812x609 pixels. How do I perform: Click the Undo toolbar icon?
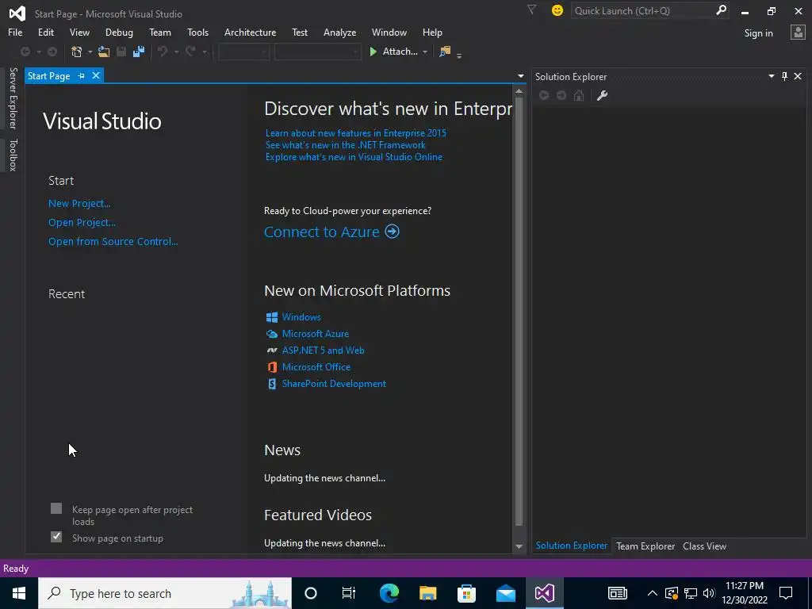click(x=163, y=52)
